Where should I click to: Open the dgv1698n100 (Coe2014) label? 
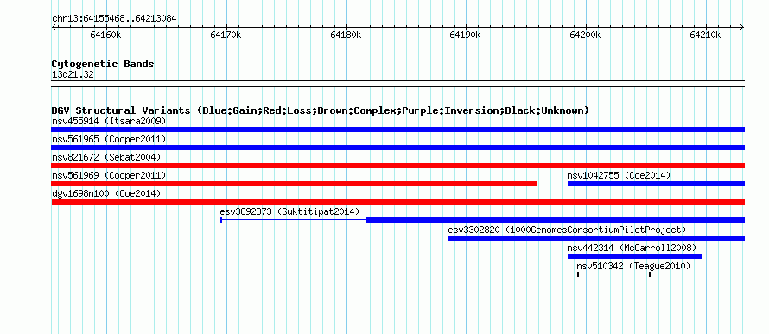pos(106,193)
